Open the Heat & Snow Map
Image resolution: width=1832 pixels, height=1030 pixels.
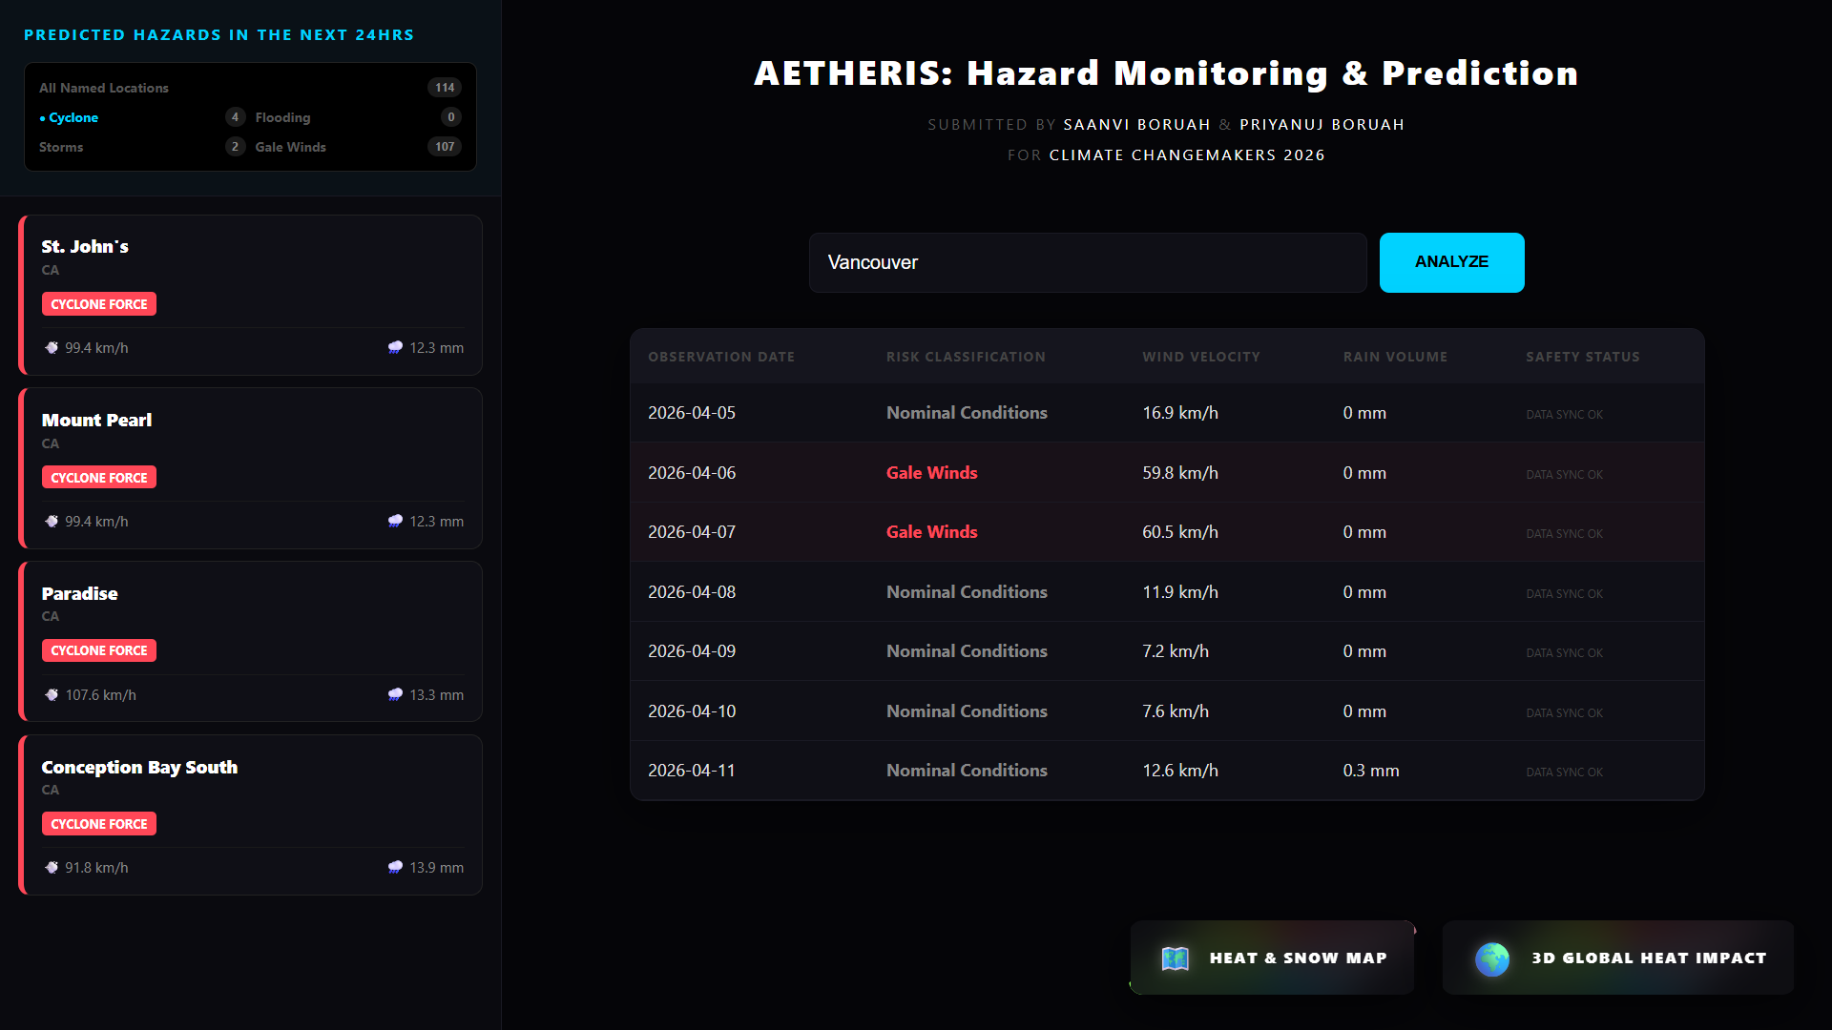(x=1272, y=958)
